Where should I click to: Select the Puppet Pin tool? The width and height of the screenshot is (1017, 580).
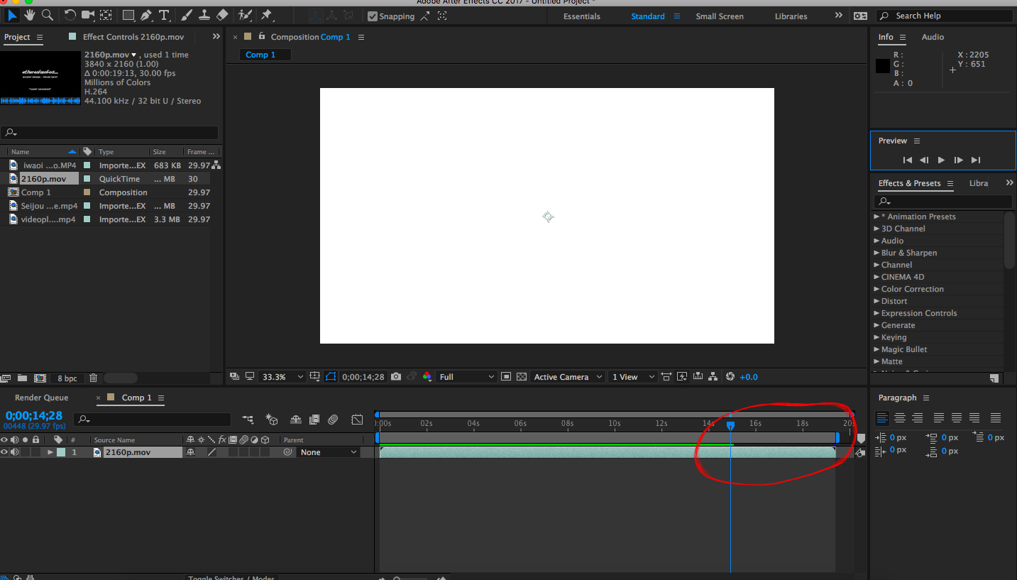tap(268, 14)
